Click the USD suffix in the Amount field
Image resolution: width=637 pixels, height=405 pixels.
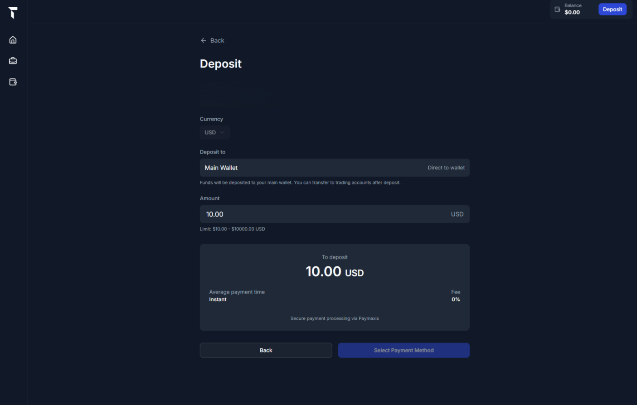coord(457,214)
